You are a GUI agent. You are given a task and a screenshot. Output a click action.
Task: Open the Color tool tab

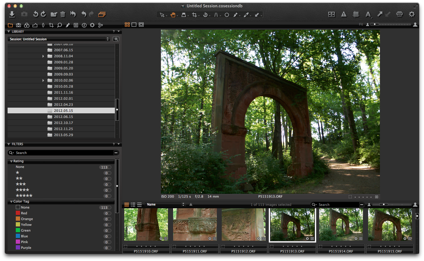pos(27,25)
